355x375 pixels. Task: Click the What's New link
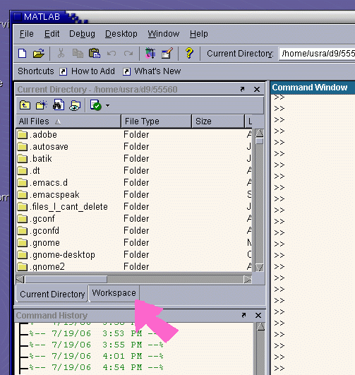[x=157, y=71]
